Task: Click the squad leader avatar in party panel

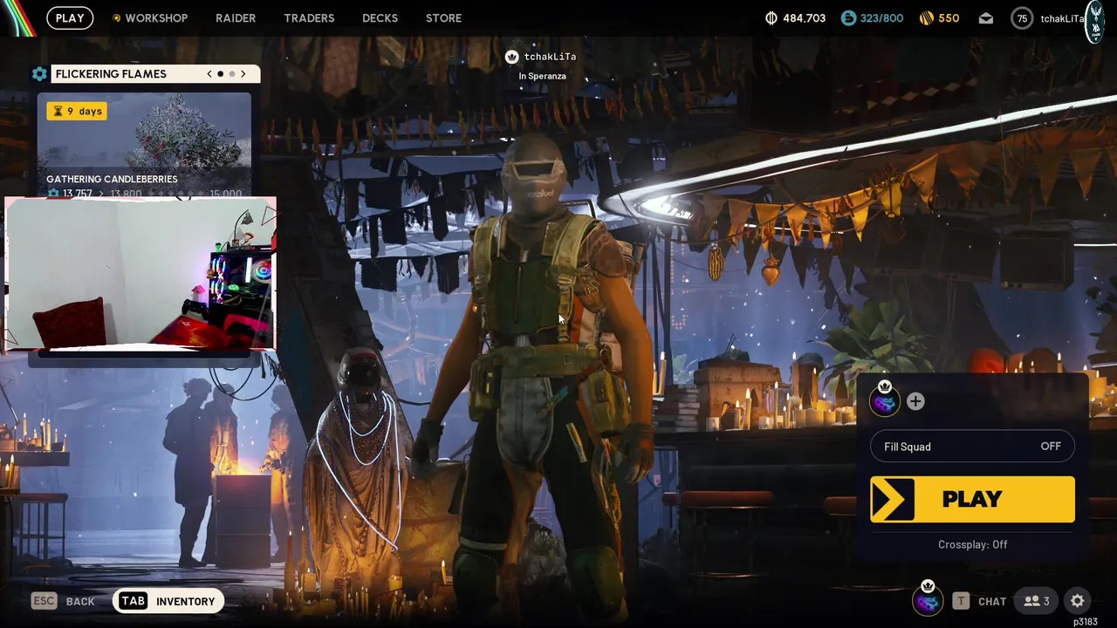Action: (x=884, y=399)
